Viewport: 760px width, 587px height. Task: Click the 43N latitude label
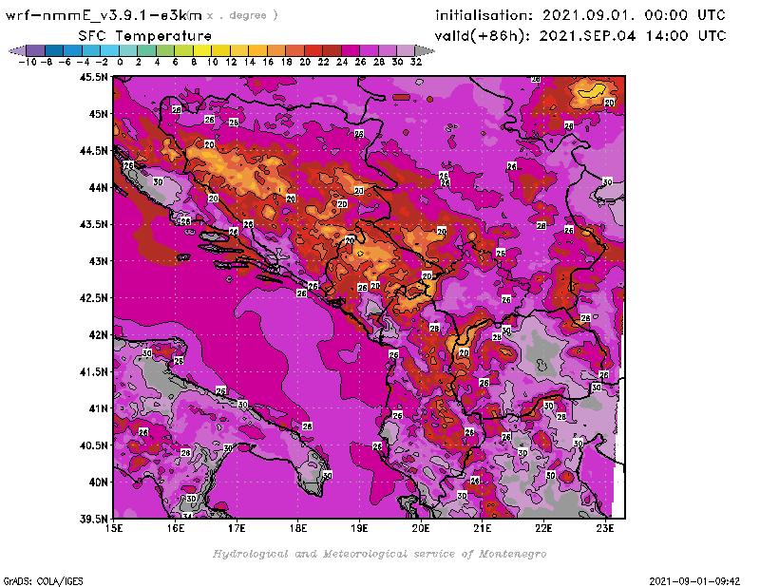98,261
